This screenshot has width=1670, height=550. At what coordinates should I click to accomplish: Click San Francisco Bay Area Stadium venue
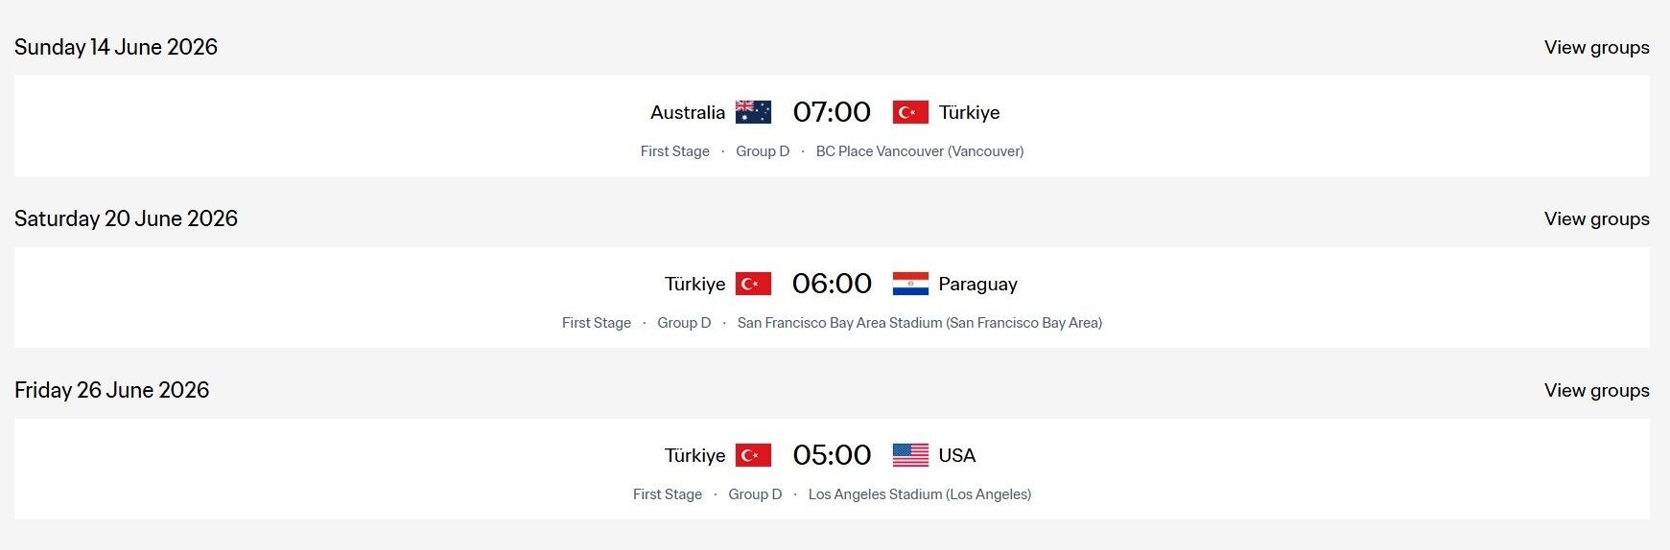[919, 323]
